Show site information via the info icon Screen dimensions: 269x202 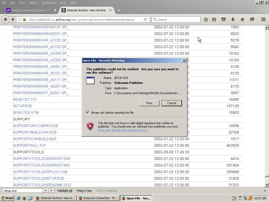tap(20, 19)
